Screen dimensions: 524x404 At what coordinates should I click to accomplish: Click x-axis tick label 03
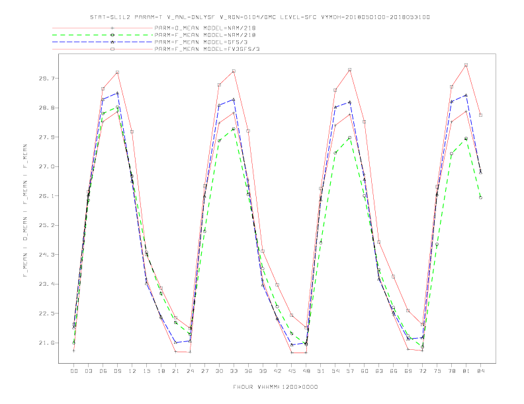(88, 371)
